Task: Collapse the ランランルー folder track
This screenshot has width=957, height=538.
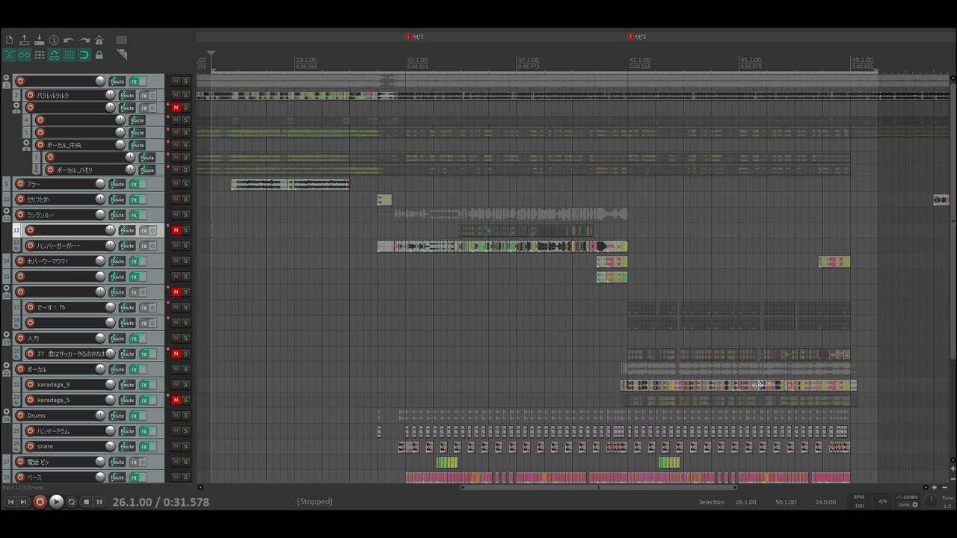Action: pos(7,211)
